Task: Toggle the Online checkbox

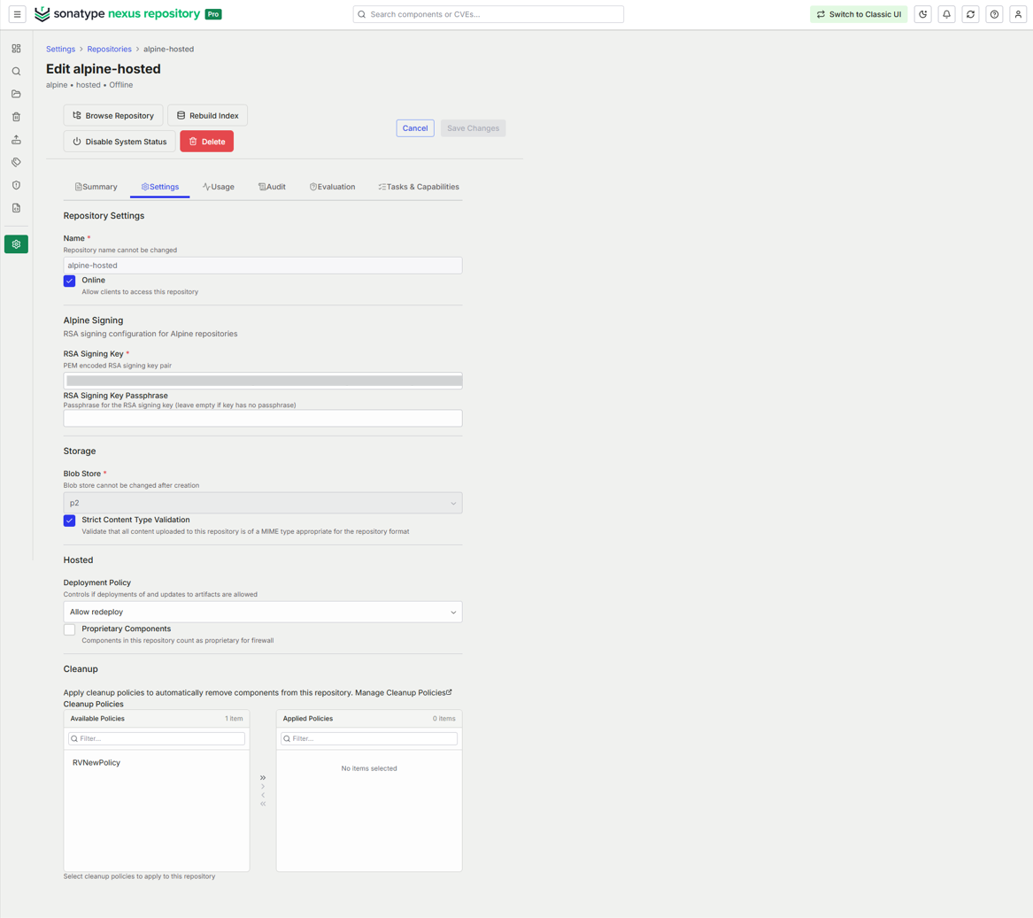Action: (69, 281)
